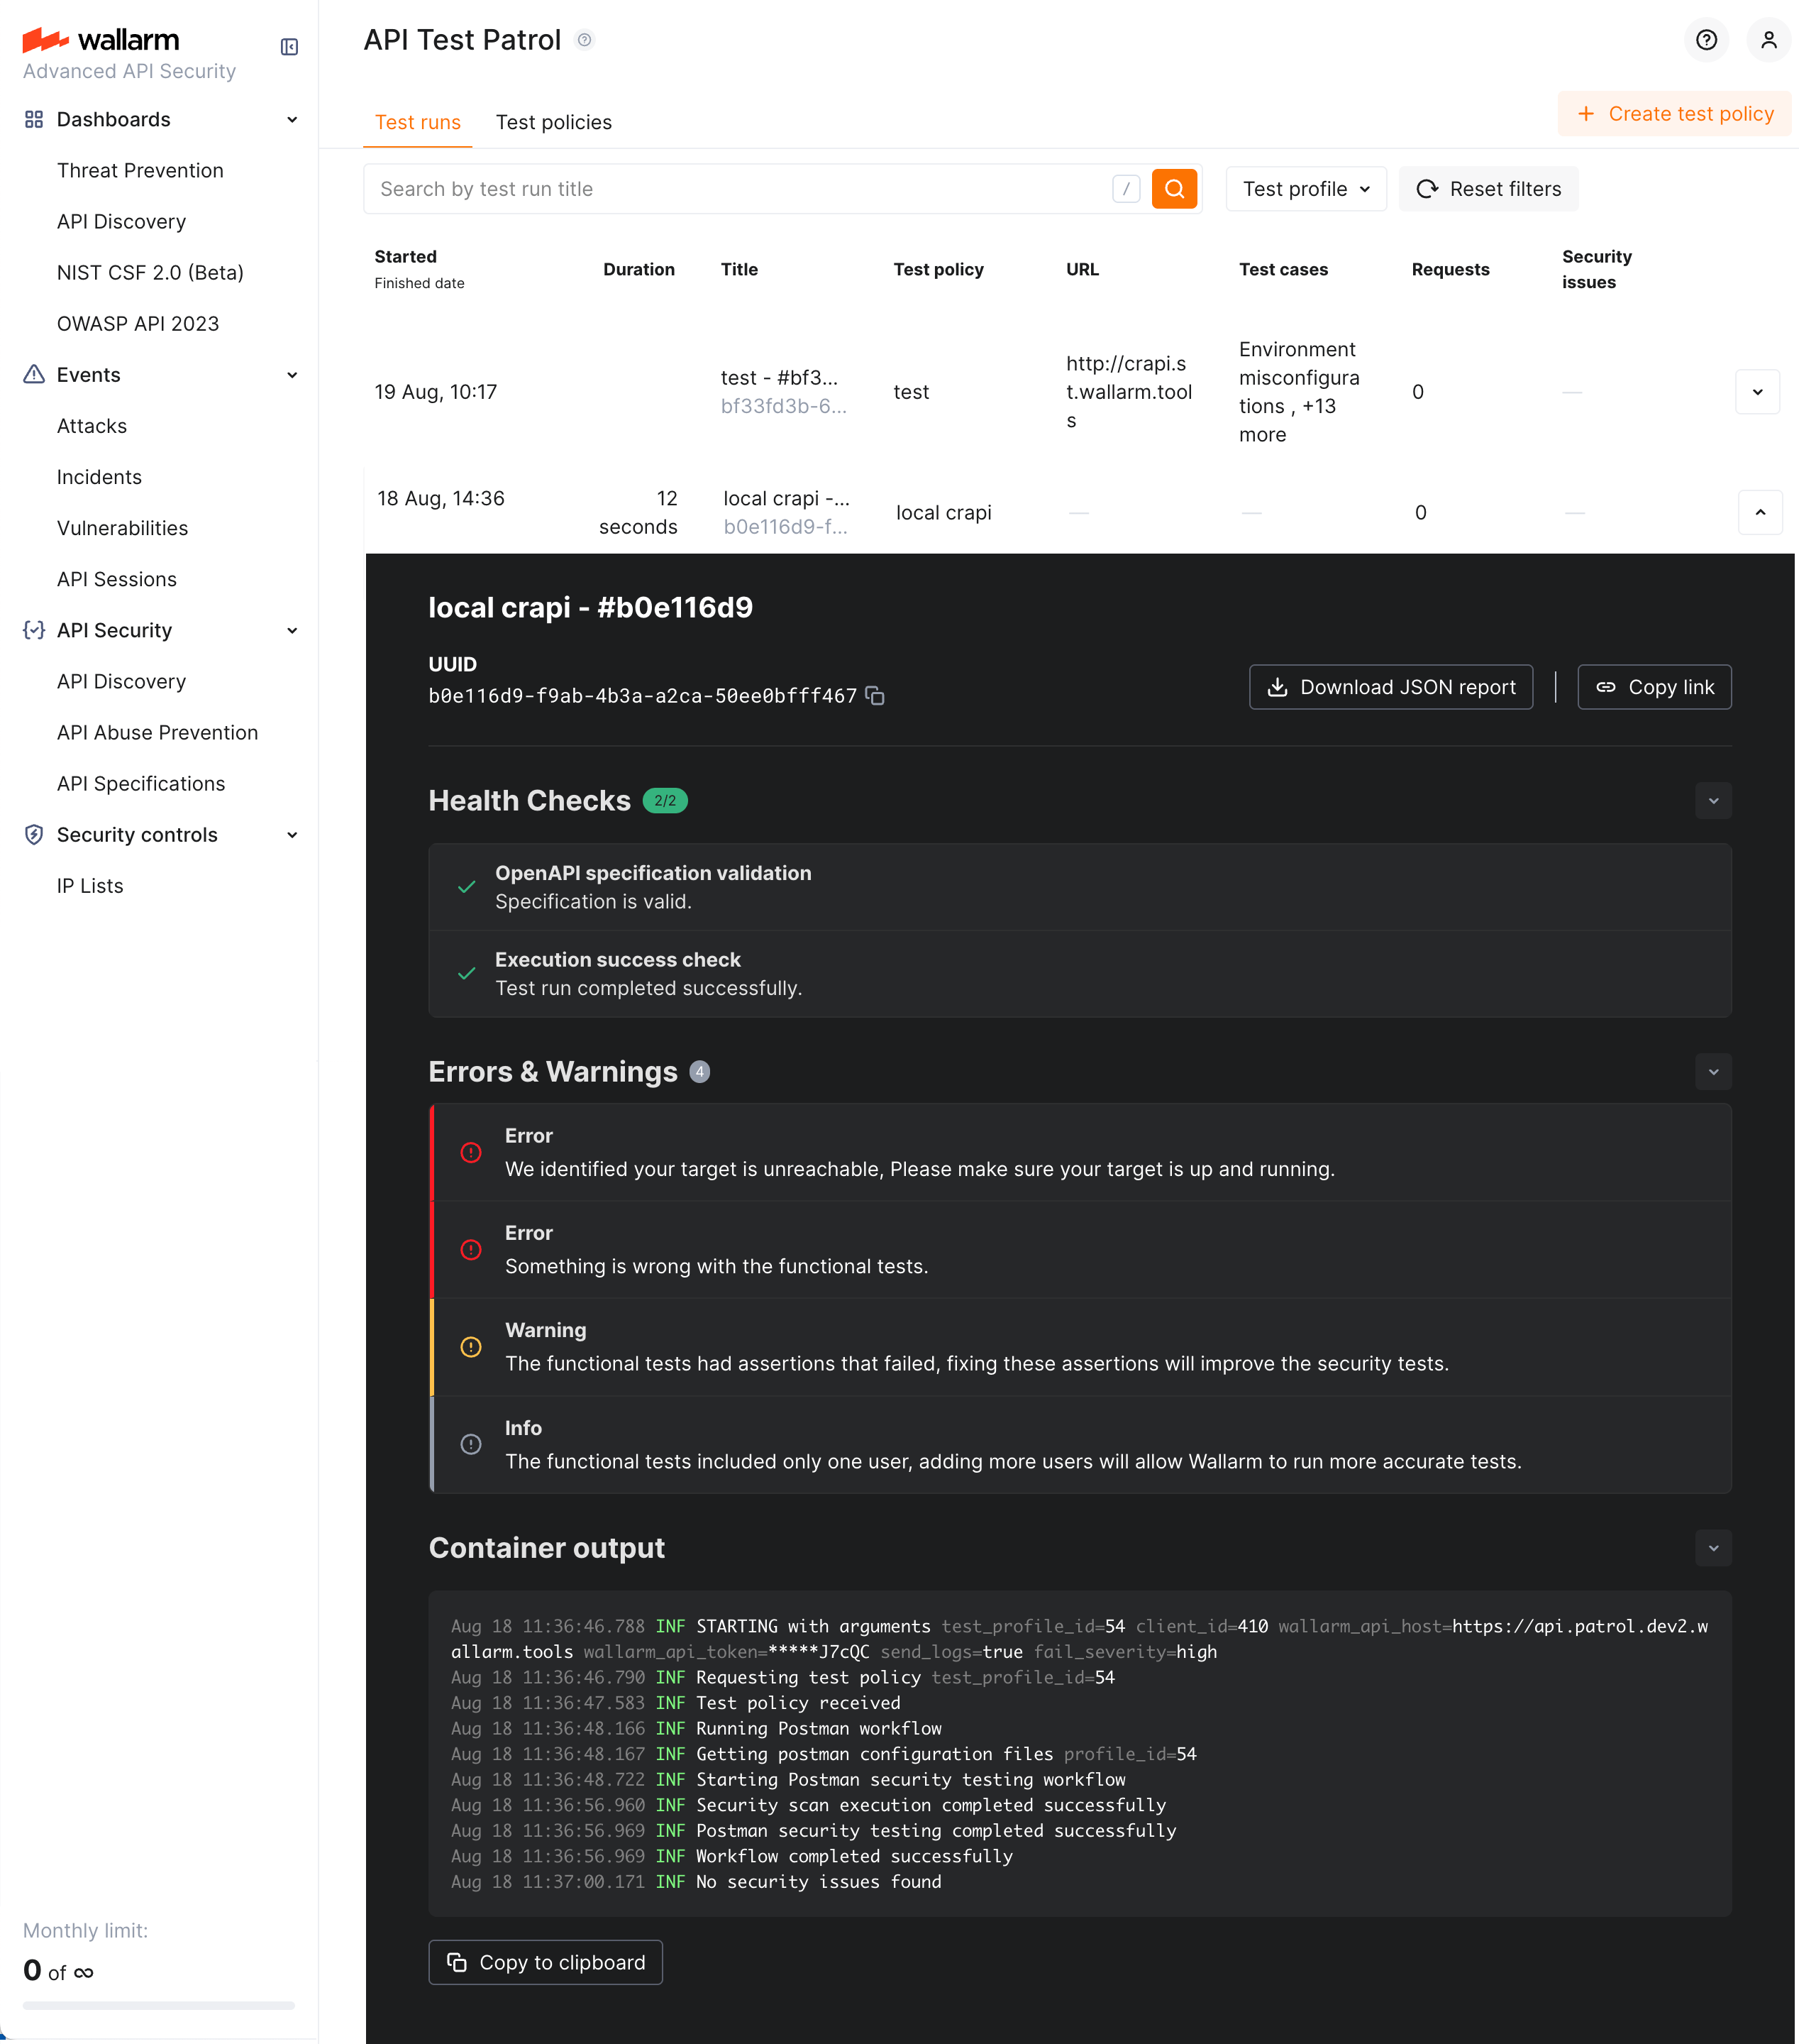
Task: Click the orange search magnifier icon
Action: 1174,188
